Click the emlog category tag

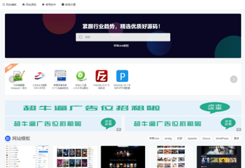[168, 138]
